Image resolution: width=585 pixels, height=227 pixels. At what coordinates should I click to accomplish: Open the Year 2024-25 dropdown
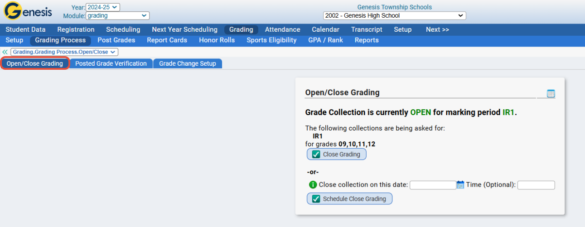pyautogui.click(x=102, y=7)
